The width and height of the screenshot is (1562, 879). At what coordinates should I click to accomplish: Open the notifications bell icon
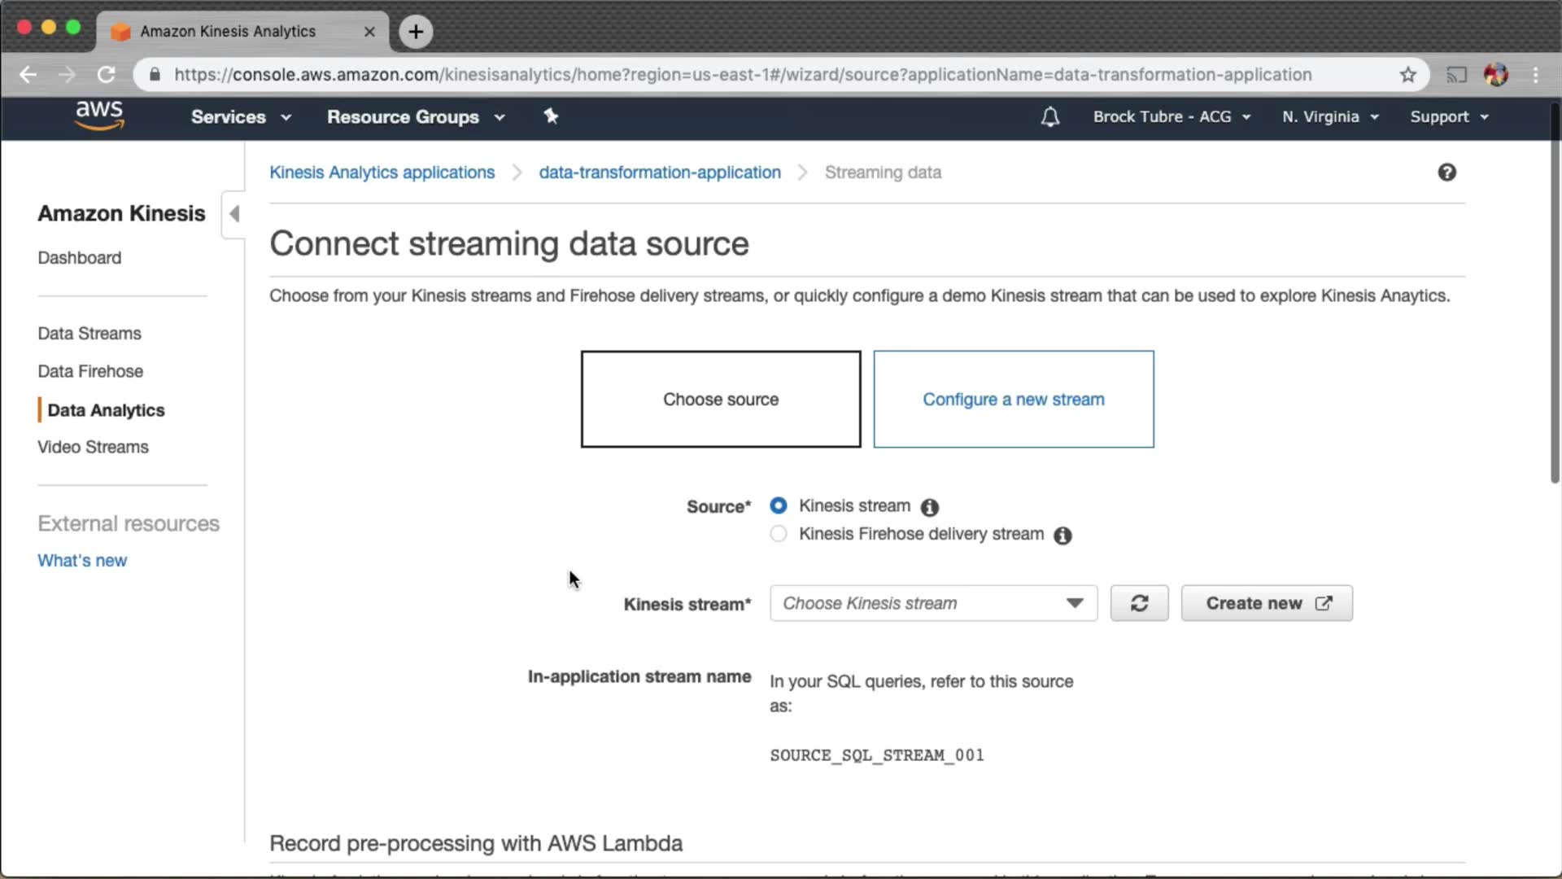(x=1050, y=117)
